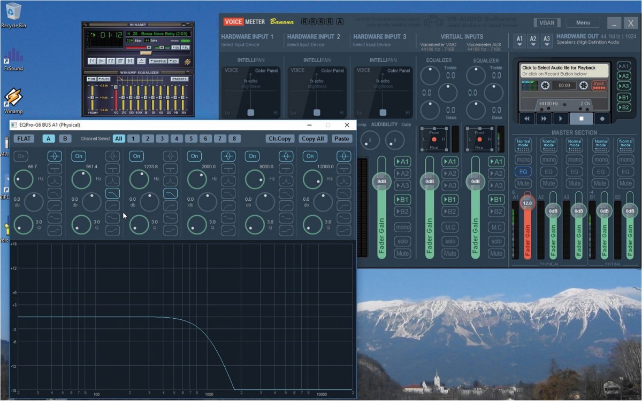Click the frequency knob showing 8000.0 Hz
Screen dimensions: 642x401
(255, 179)
